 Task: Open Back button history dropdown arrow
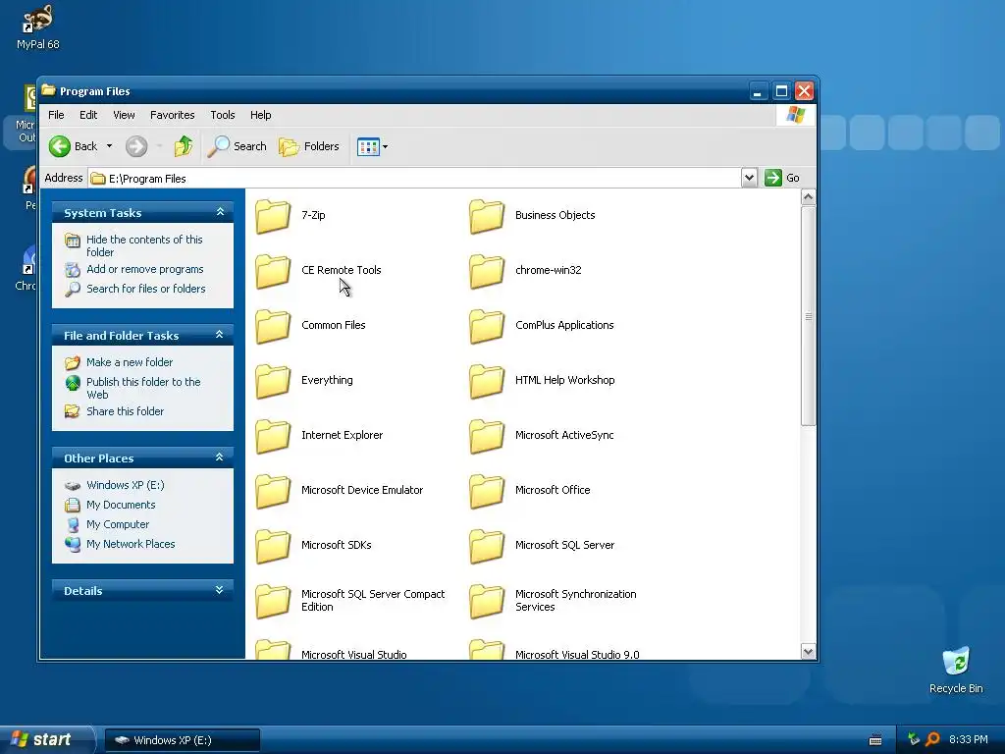109,146
